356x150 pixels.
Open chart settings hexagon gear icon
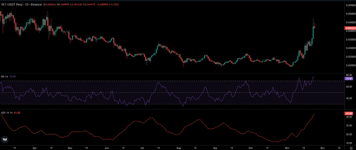coord(351,148)
